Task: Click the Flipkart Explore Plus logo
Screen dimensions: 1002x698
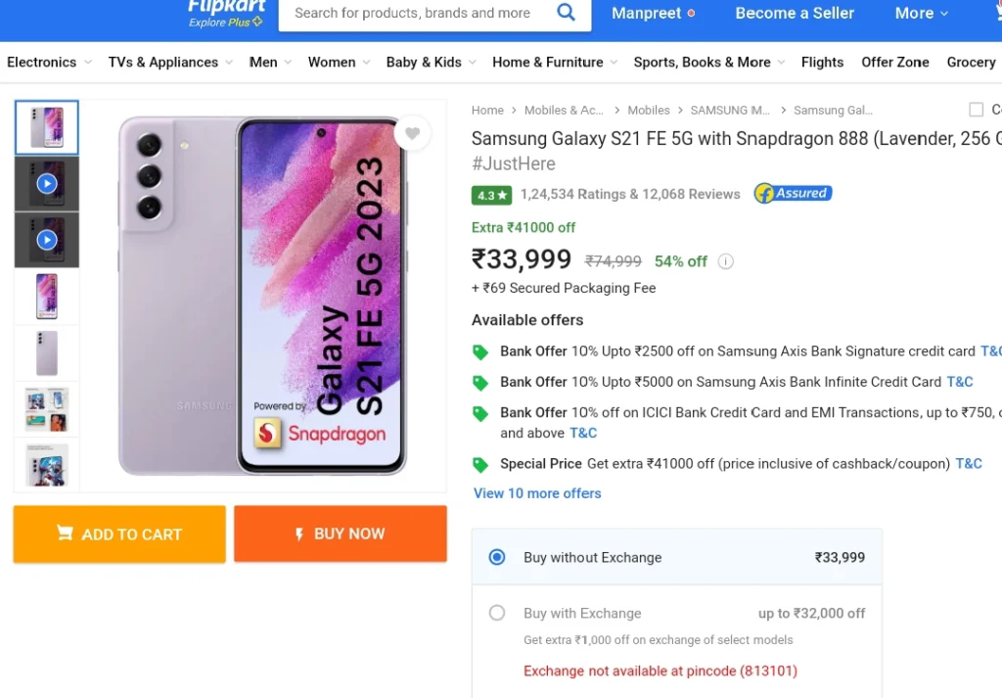Action: coord(226,13)
